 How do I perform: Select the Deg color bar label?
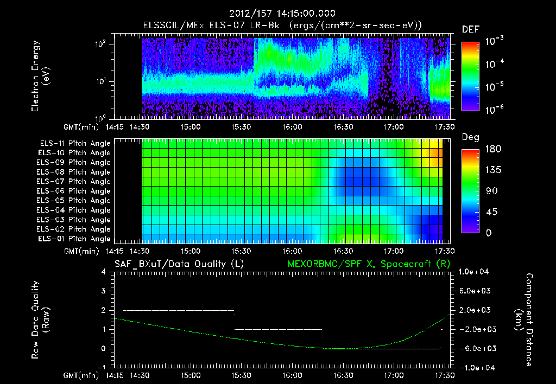point(471,137)
